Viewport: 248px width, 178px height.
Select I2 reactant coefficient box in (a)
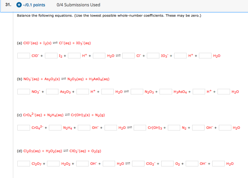pos(51,56)
